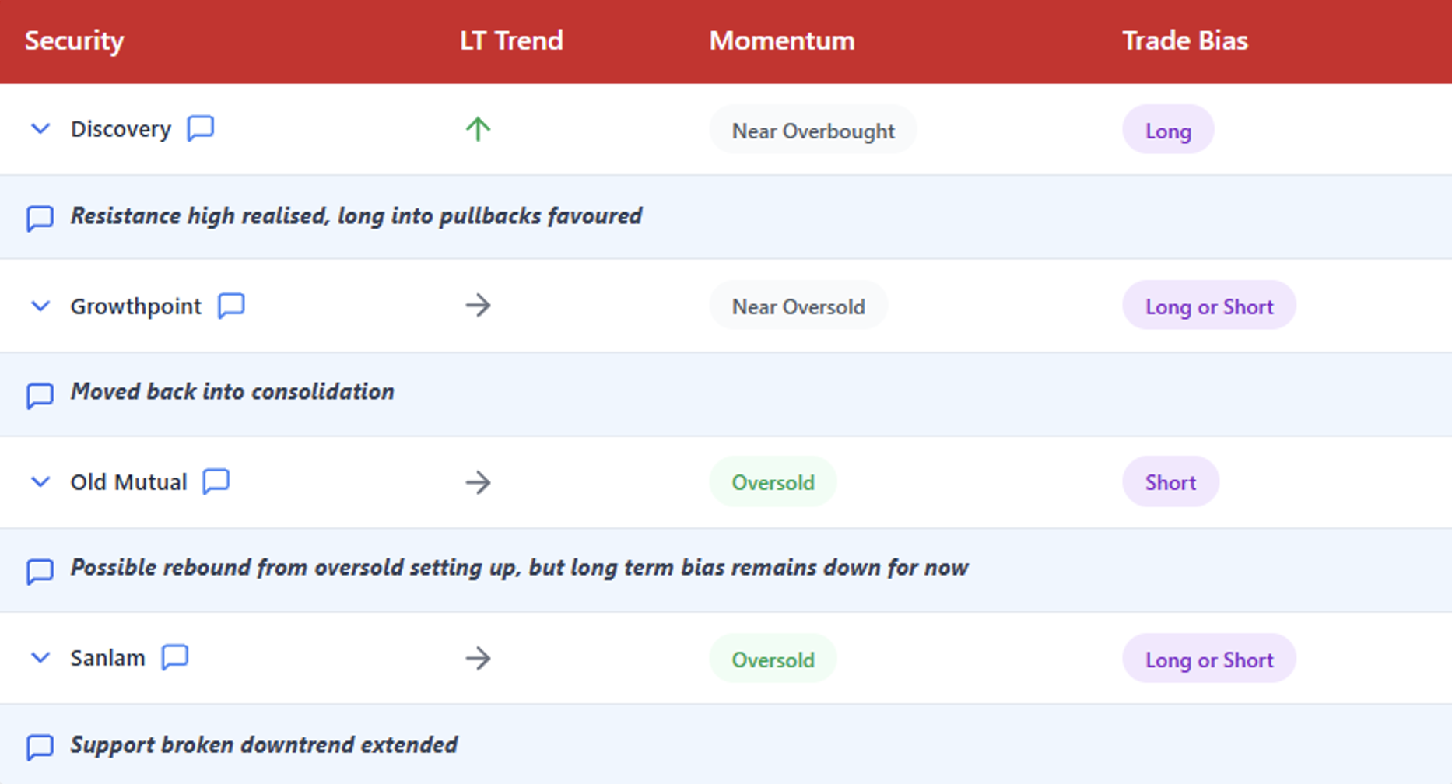Click comment icon before 'Resistance high realised' note
The height and width of the screenshot is (784, 1452).
[40, 218]
